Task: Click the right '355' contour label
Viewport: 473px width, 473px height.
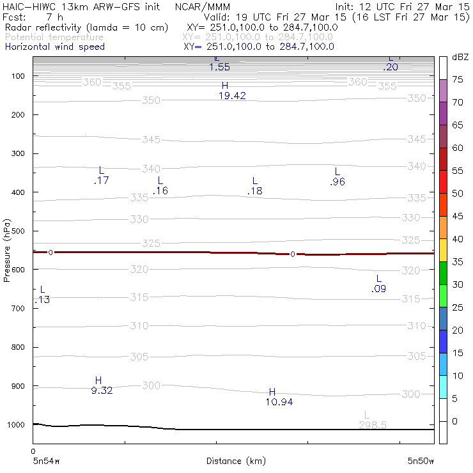Action: click(387, 86)
